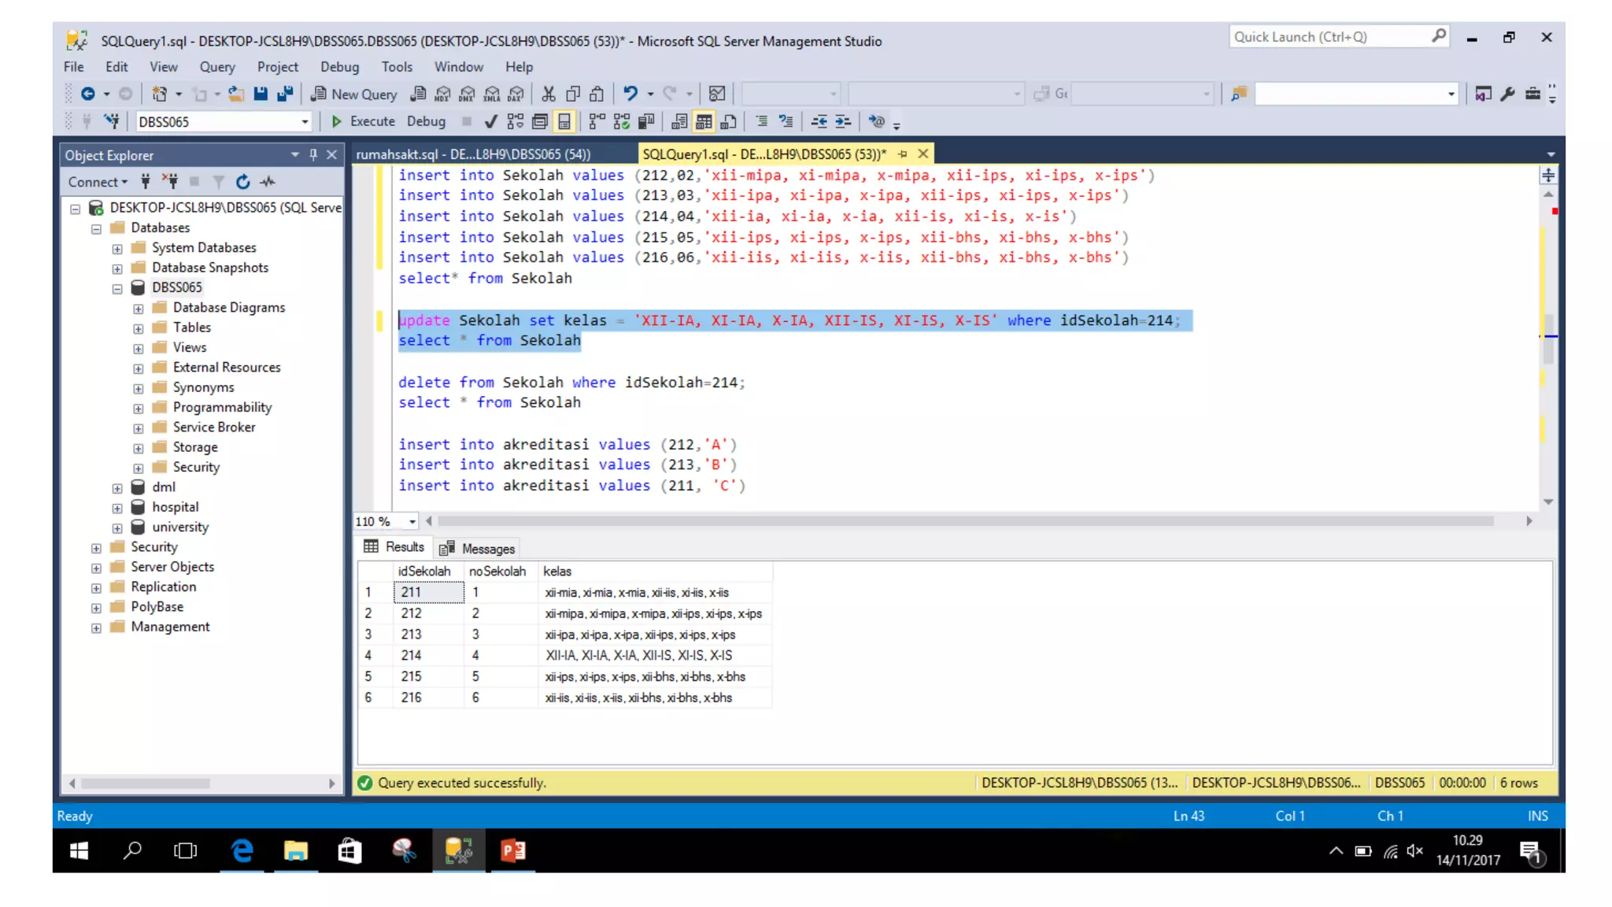Toggle Results to Grid button

coord(704,121)
